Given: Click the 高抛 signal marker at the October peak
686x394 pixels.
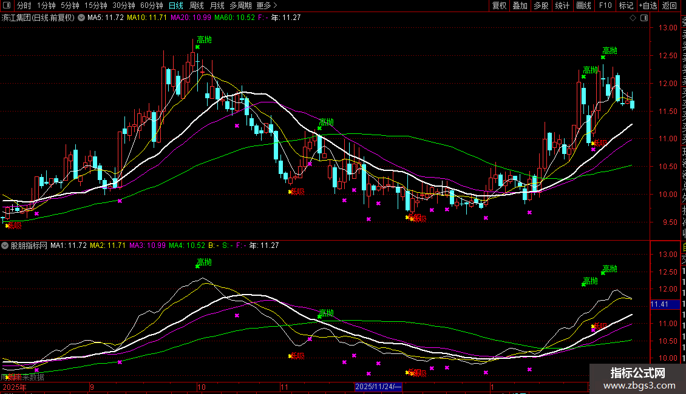Looking at the screenshot, I should [204, 41].
